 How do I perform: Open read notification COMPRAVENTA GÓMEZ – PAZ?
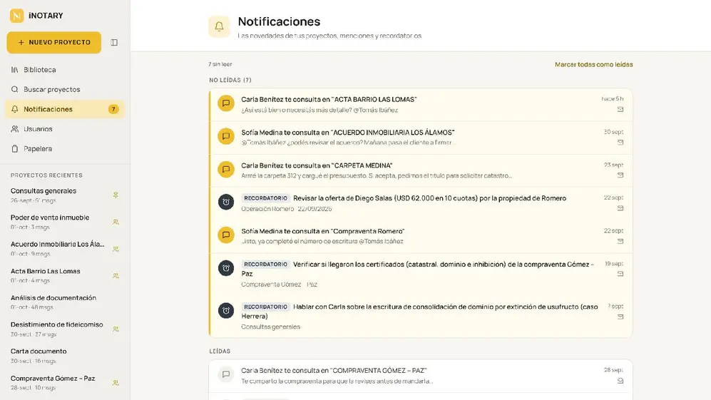pos(421,376)
